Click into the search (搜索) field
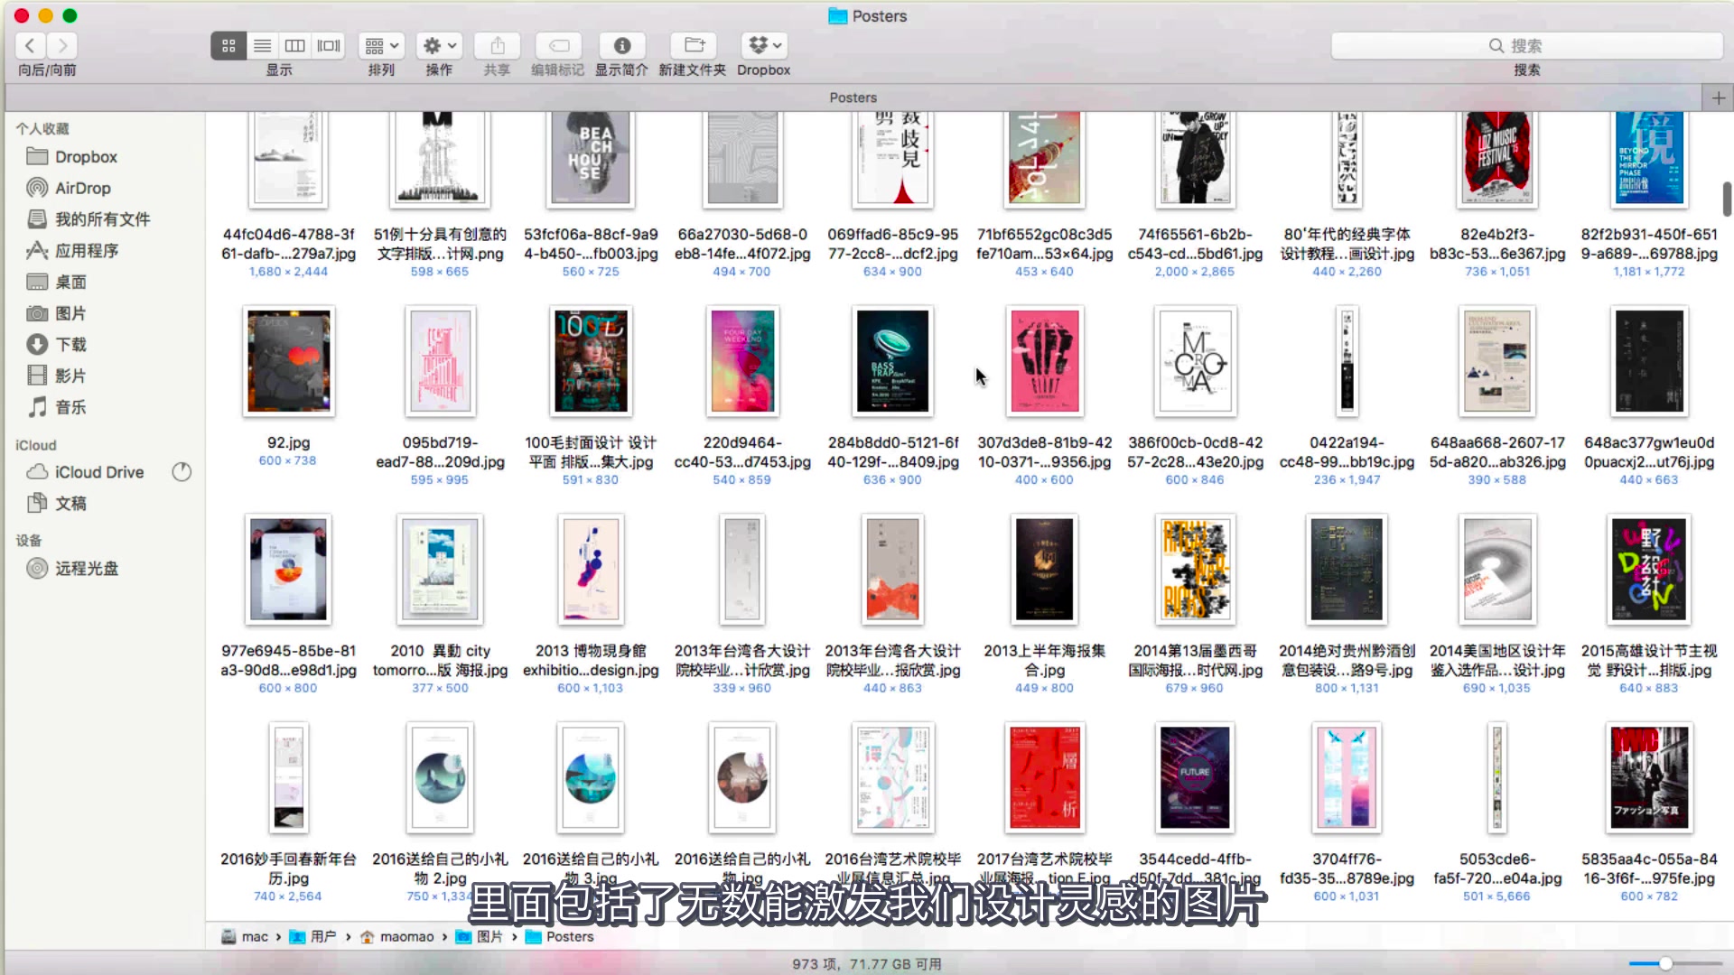This screenshot has width=1734, height=975. (x=1526, y=45)
